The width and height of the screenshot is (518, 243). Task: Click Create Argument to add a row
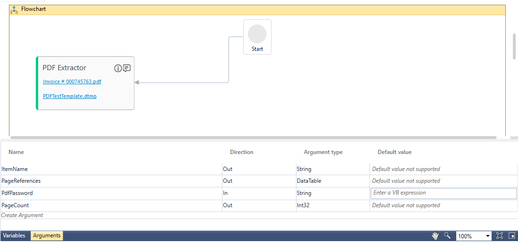pos(22,215)
